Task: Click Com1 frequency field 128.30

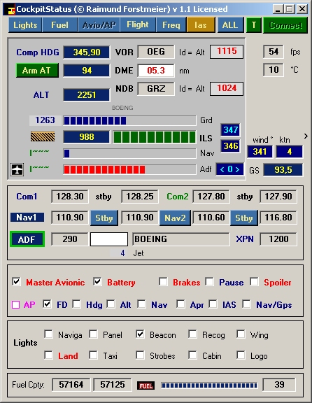Action: pyautogui.click(x=70, y=197)
